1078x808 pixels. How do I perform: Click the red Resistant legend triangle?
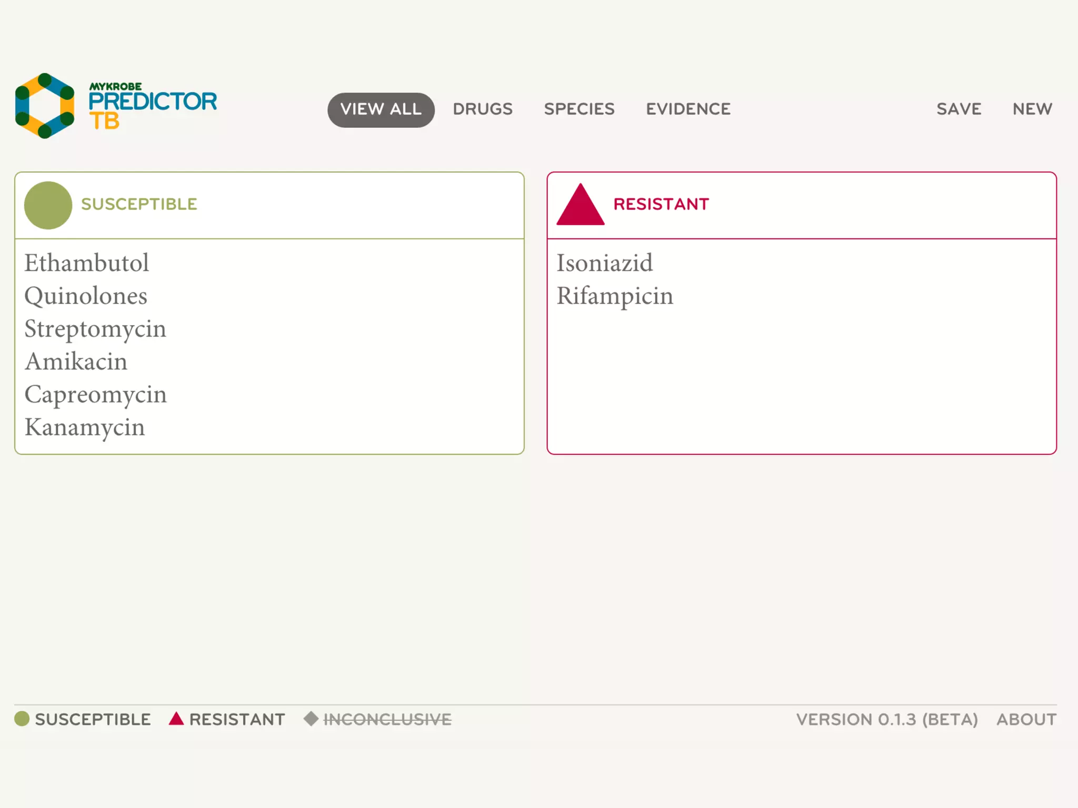(176, 719)
